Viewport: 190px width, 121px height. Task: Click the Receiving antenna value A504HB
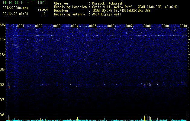(x=107, y=14)
